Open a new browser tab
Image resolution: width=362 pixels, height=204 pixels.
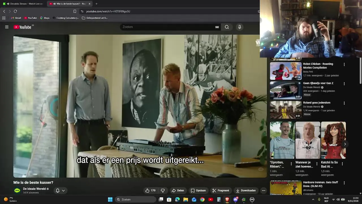click(96, 4)
